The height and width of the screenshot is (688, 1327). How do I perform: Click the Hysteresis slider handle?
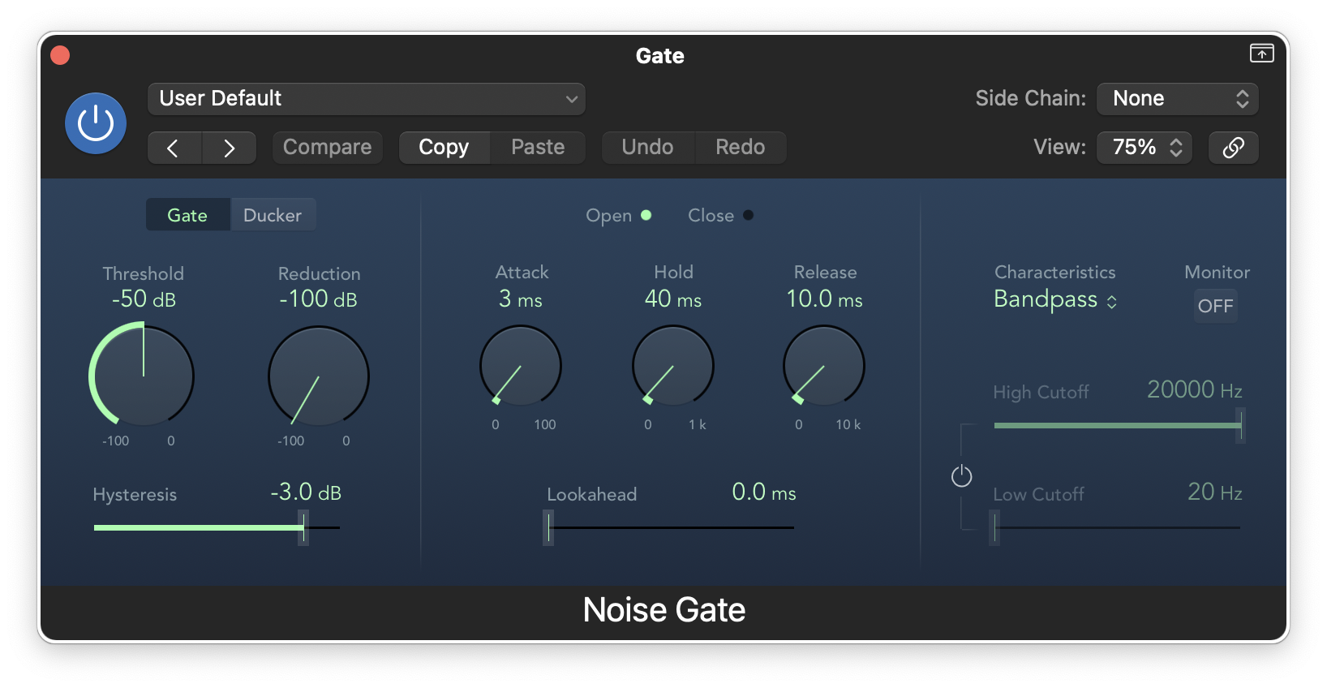coord(303,528)
